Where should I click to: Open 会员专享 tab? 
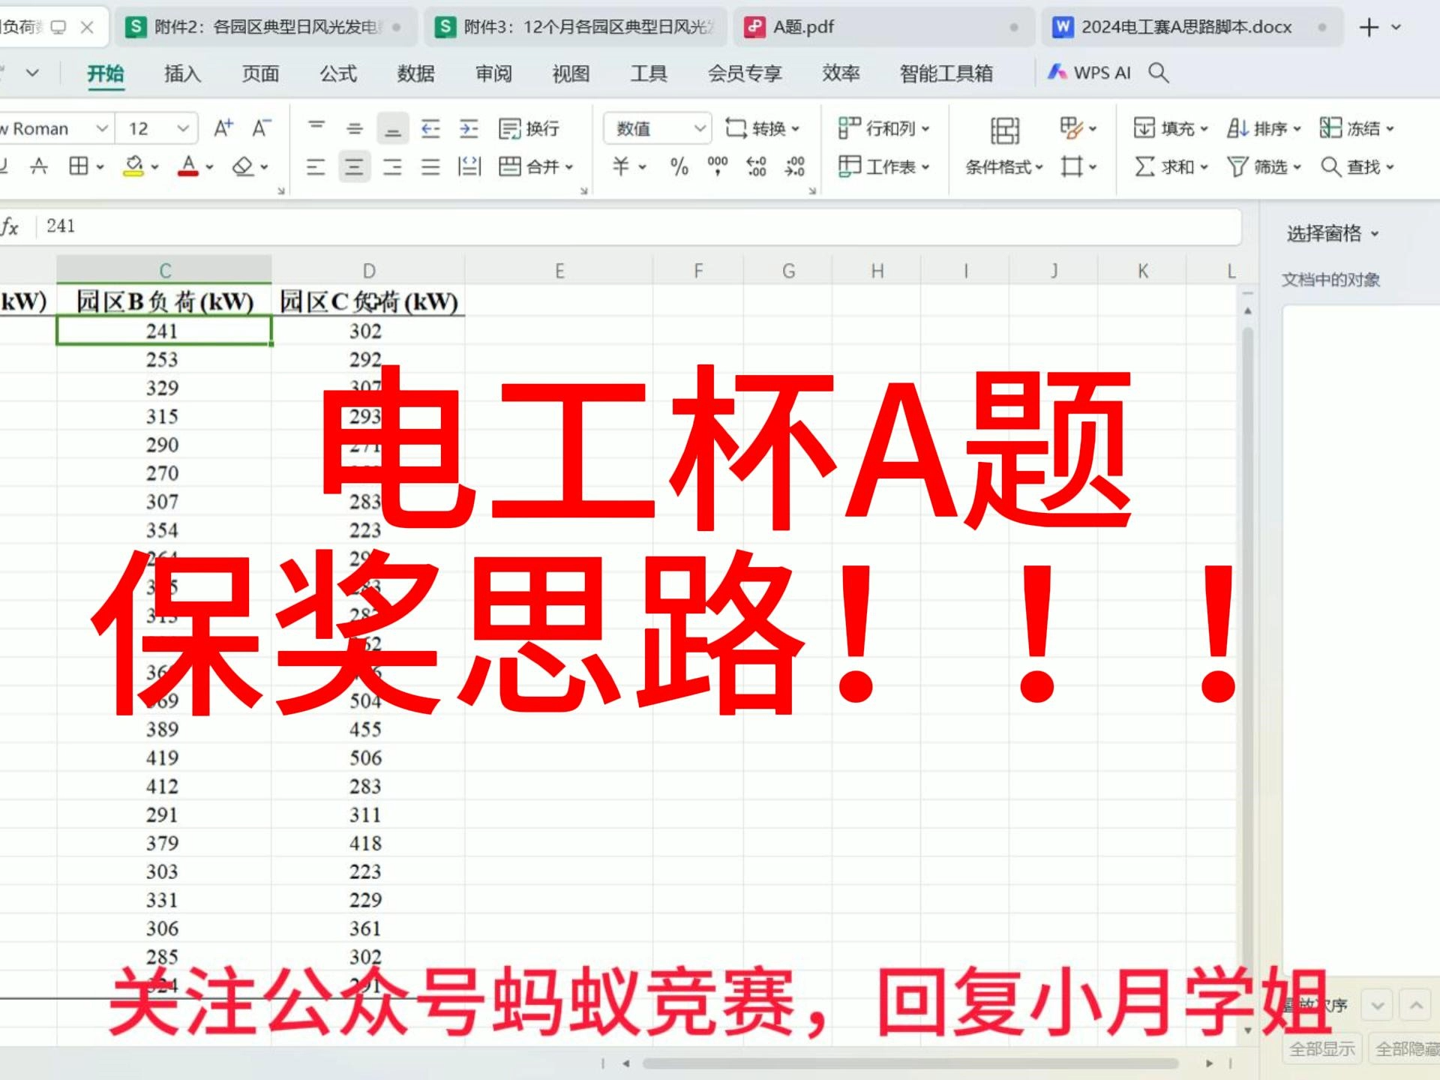click(745, 73)
